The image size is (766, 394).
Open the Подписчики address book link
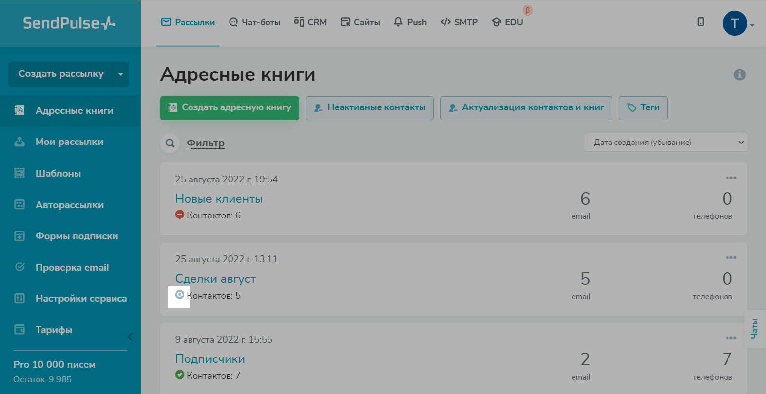point(210,359)
